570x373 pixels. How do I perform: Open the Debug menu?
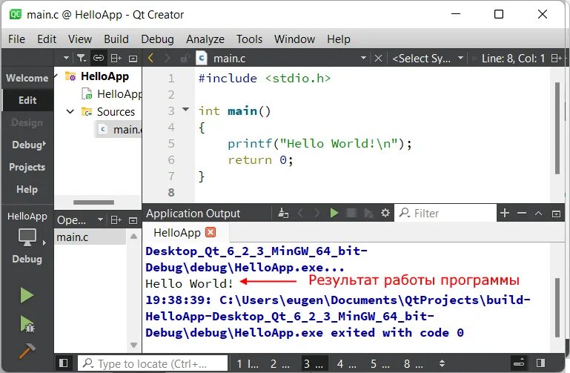coord(157,39)
